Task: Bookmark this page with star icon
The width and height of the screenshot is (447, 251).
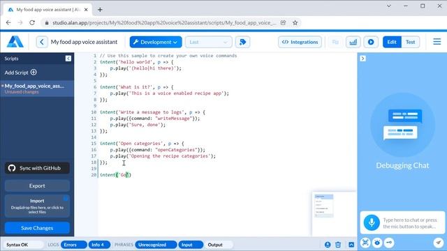Action: pyautogui.click(x=295, y=22)
